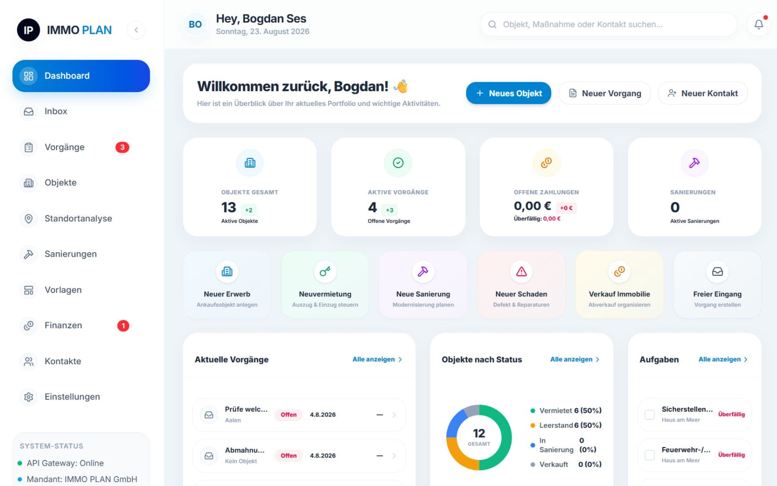Image resolution: width=777 pixels, height=486 pixels.
Task: Open notifications bell
Action: (758, 25)
